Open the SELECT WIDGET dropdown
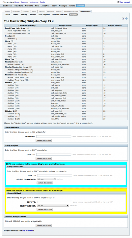Image resolution: width=132 pixels, height=238 pixels. pyautogui.click(x=53, y=206)
